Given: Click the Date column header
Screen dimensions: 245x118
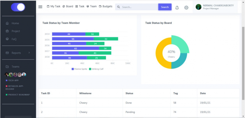Looking at the screenshot, I should click(x=203, y=93).
